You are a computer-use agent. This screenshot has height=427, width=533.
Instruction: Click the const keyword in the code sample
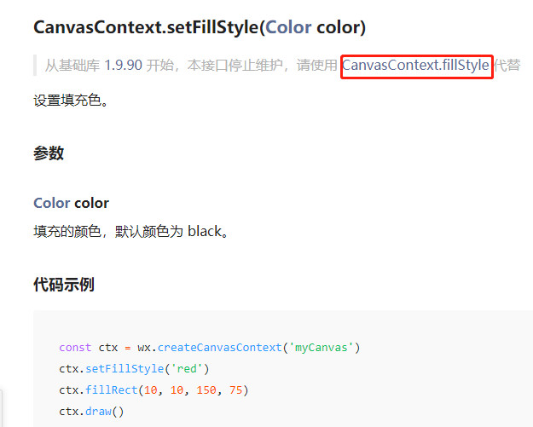[x=75, y=348]
